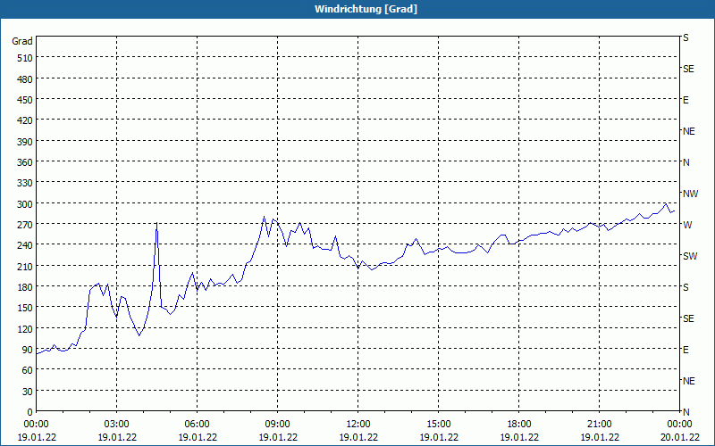
Task: Click the 60 y-axis label
Action: [x=28, y=370]
